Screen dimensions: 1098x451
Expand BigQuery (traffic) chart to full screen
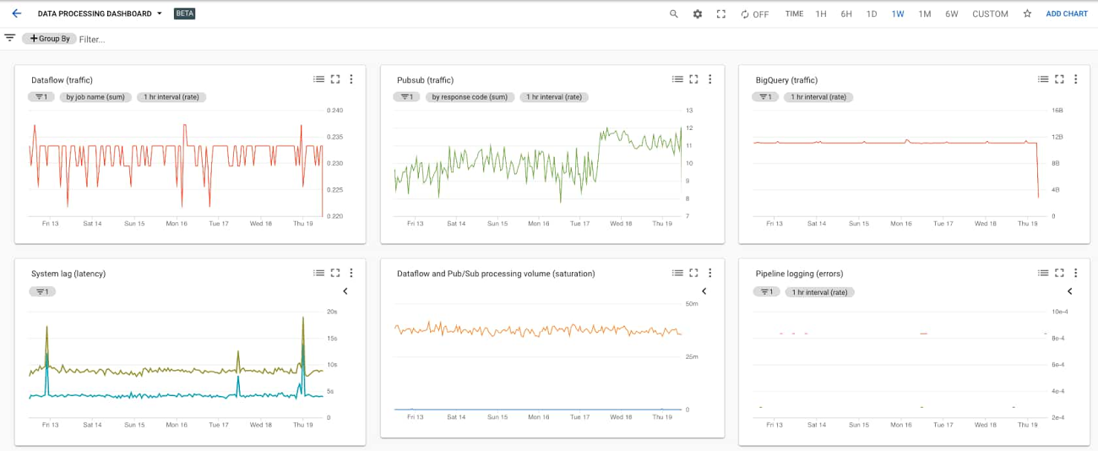point(1059,79)
